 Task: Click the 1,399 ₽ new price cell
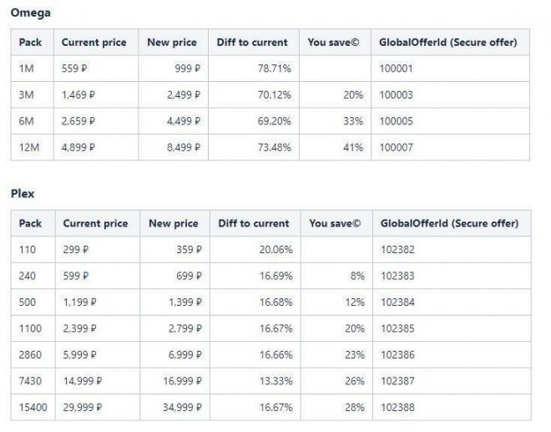point(174,302)
